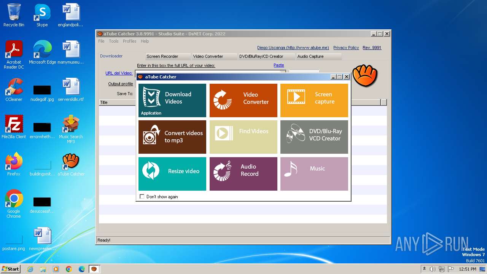The width and height of the screenshot is (487, 274).
Task: Click the URL del Video label link
Action: coord(119,73)
